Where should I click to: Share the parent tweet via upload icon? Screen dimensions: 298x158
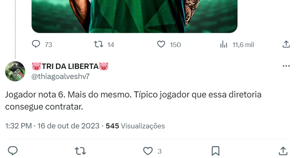[x=286, y=44]
